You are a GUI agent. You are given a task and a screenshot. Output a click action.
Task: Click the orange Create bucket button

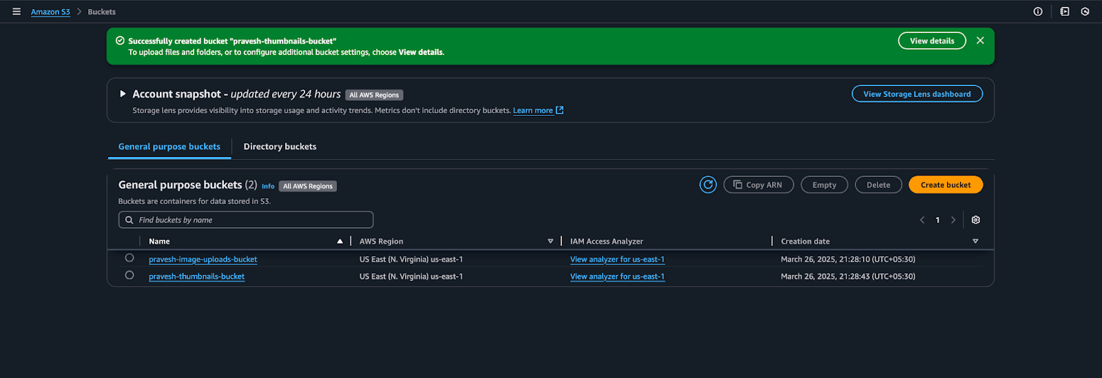coord(945,185)
